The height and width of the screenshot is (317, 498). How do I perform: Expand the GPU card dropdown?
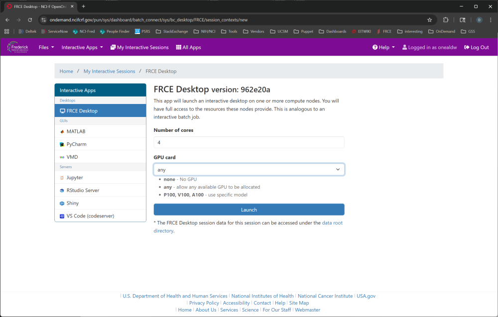249,170
